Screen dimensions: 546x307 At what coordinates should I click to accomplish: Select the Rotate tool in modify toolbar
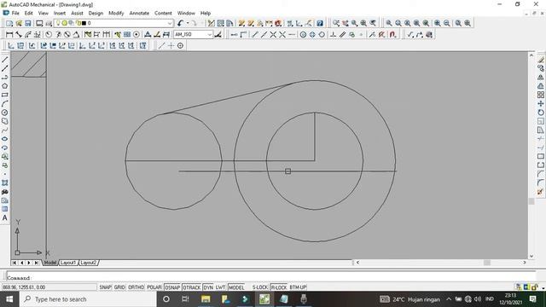click(540, 113)
